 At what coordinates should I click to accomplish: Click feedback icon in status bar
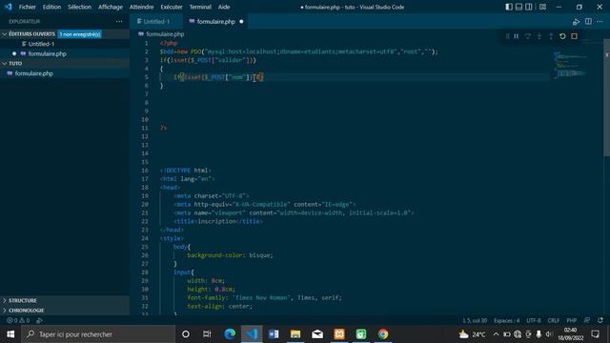tap(587, 320)
